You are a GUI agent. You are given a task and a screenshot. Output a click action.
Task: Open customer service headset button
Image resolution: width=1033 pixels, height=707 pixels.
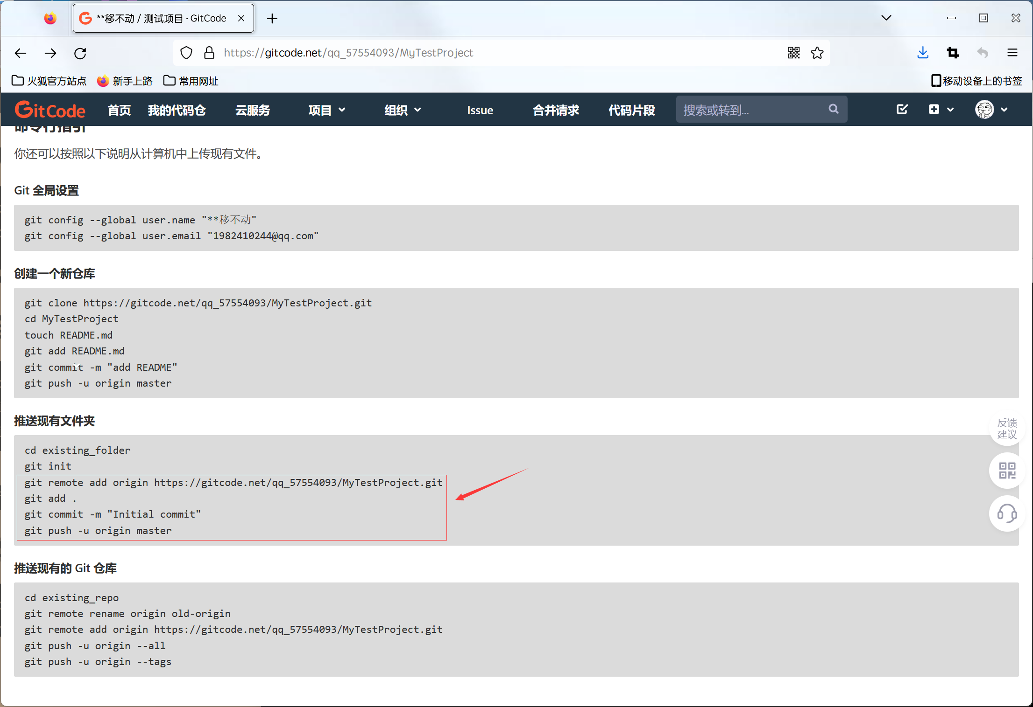(x=1007, y=513)
